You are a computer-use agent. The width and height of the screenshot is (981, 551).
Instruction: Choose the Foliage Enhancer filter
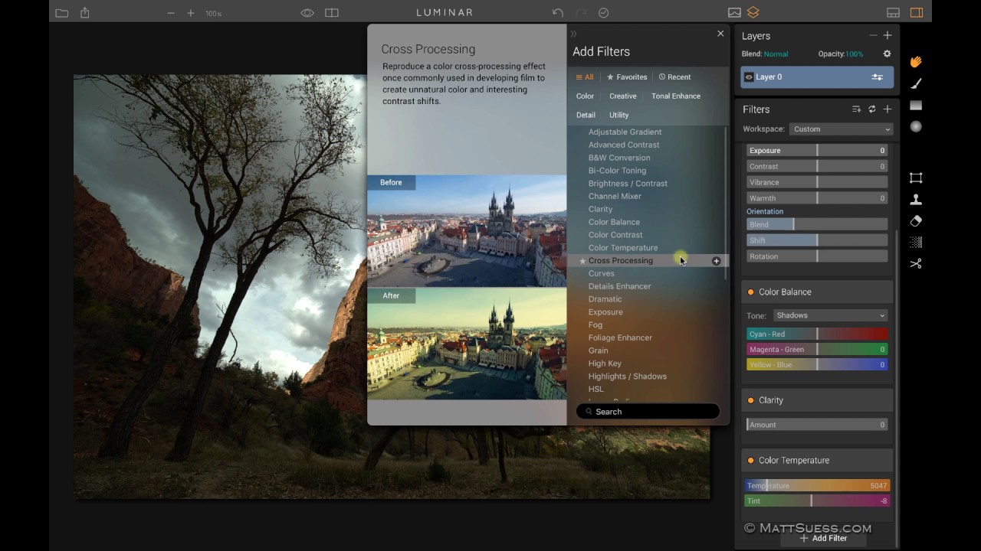point(620,338)
